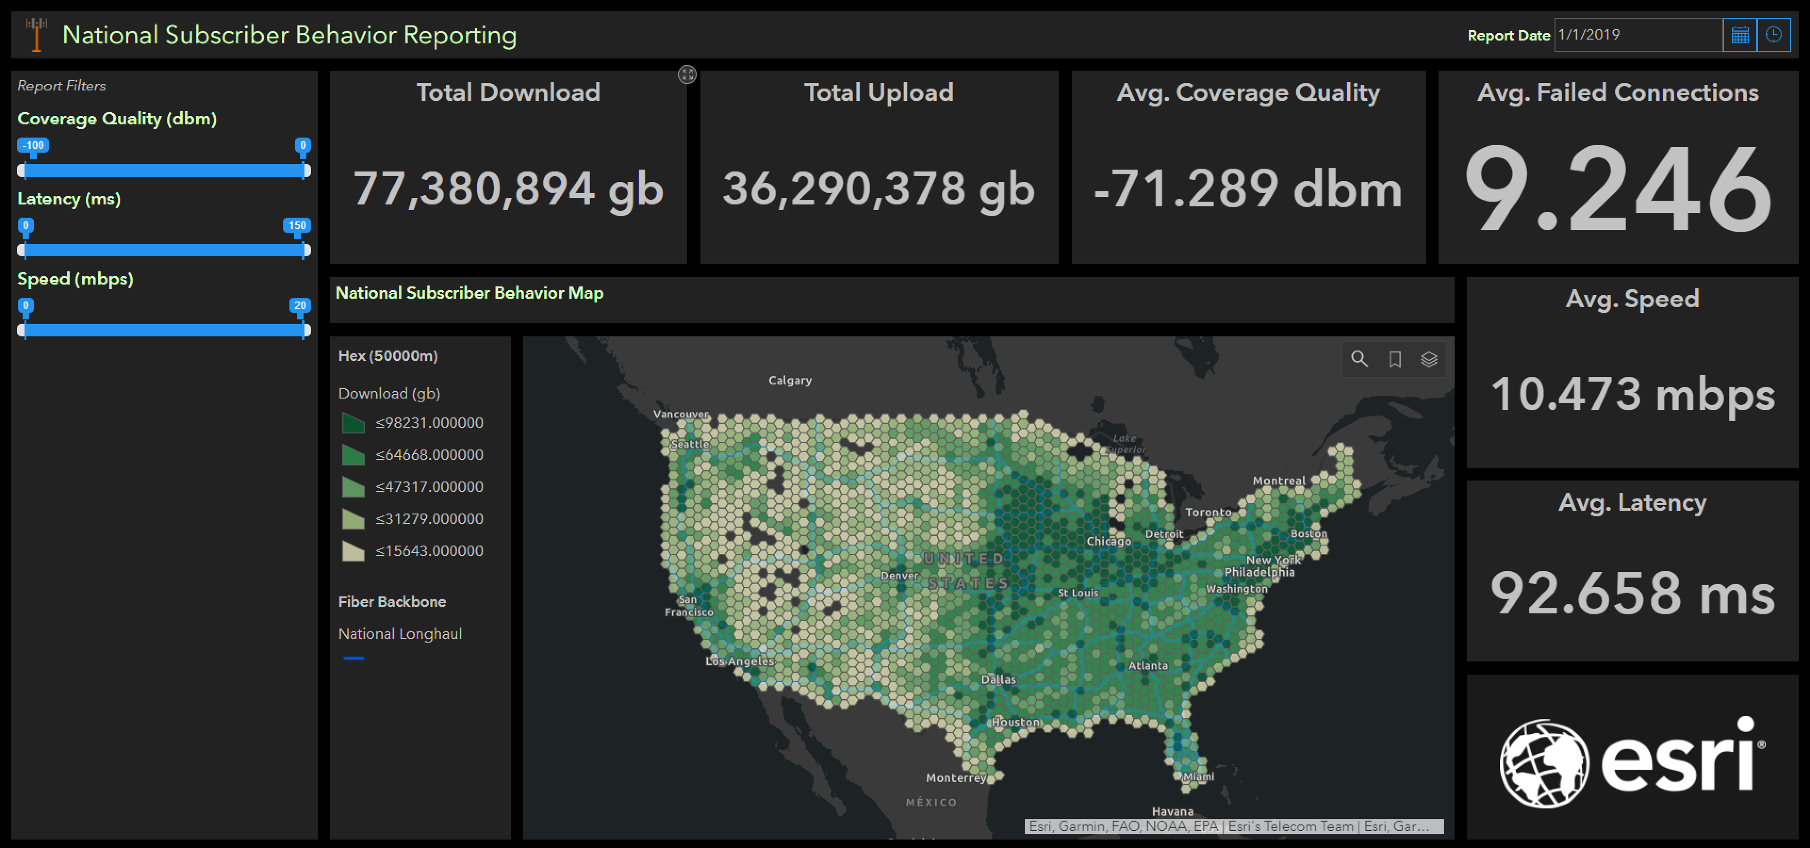Click the cell tower app logo
This screenshot has height=848, width=1810.
click(37, 34)
